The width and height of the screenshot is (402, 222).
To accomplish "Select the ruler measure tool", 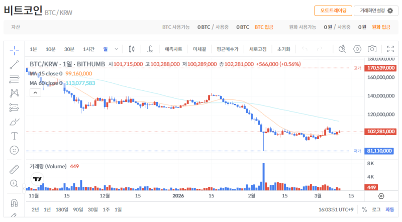I will coord(15,169).
